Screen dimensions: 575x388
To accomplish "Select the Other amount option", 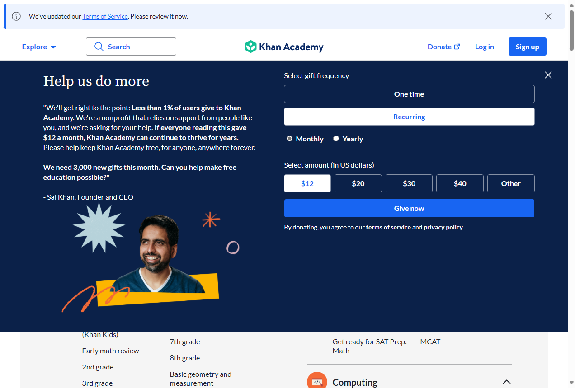I will coord(510,183).
